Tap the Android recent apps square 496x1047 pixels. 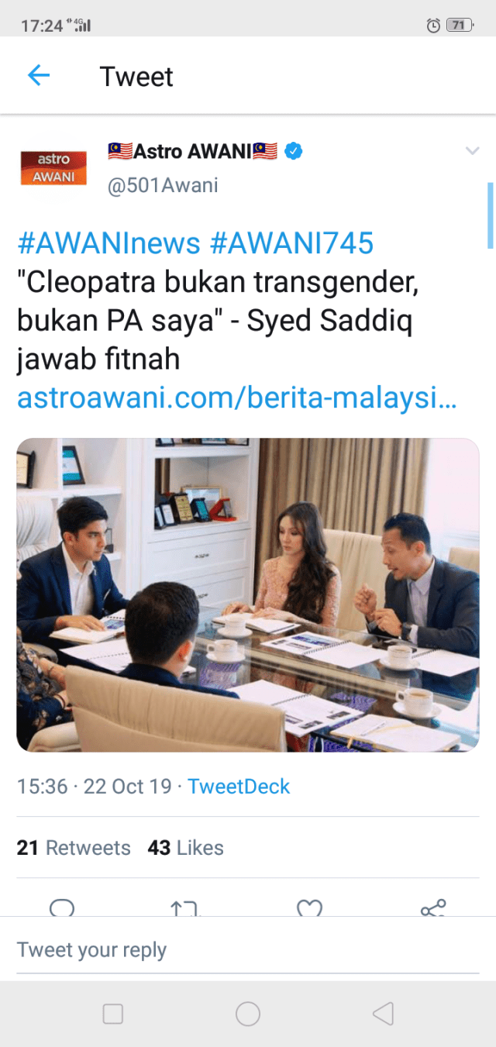(x=113, y=1014)
